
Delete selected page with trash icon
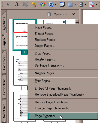click(49, 14)
